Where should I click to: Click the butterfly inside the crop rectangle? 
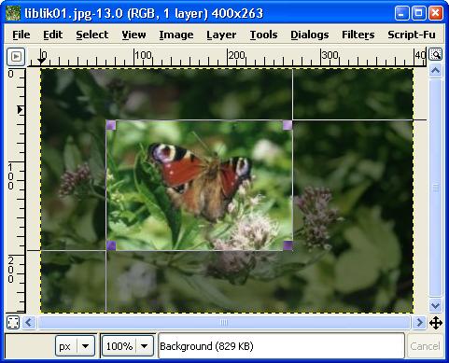click(201, 177)
